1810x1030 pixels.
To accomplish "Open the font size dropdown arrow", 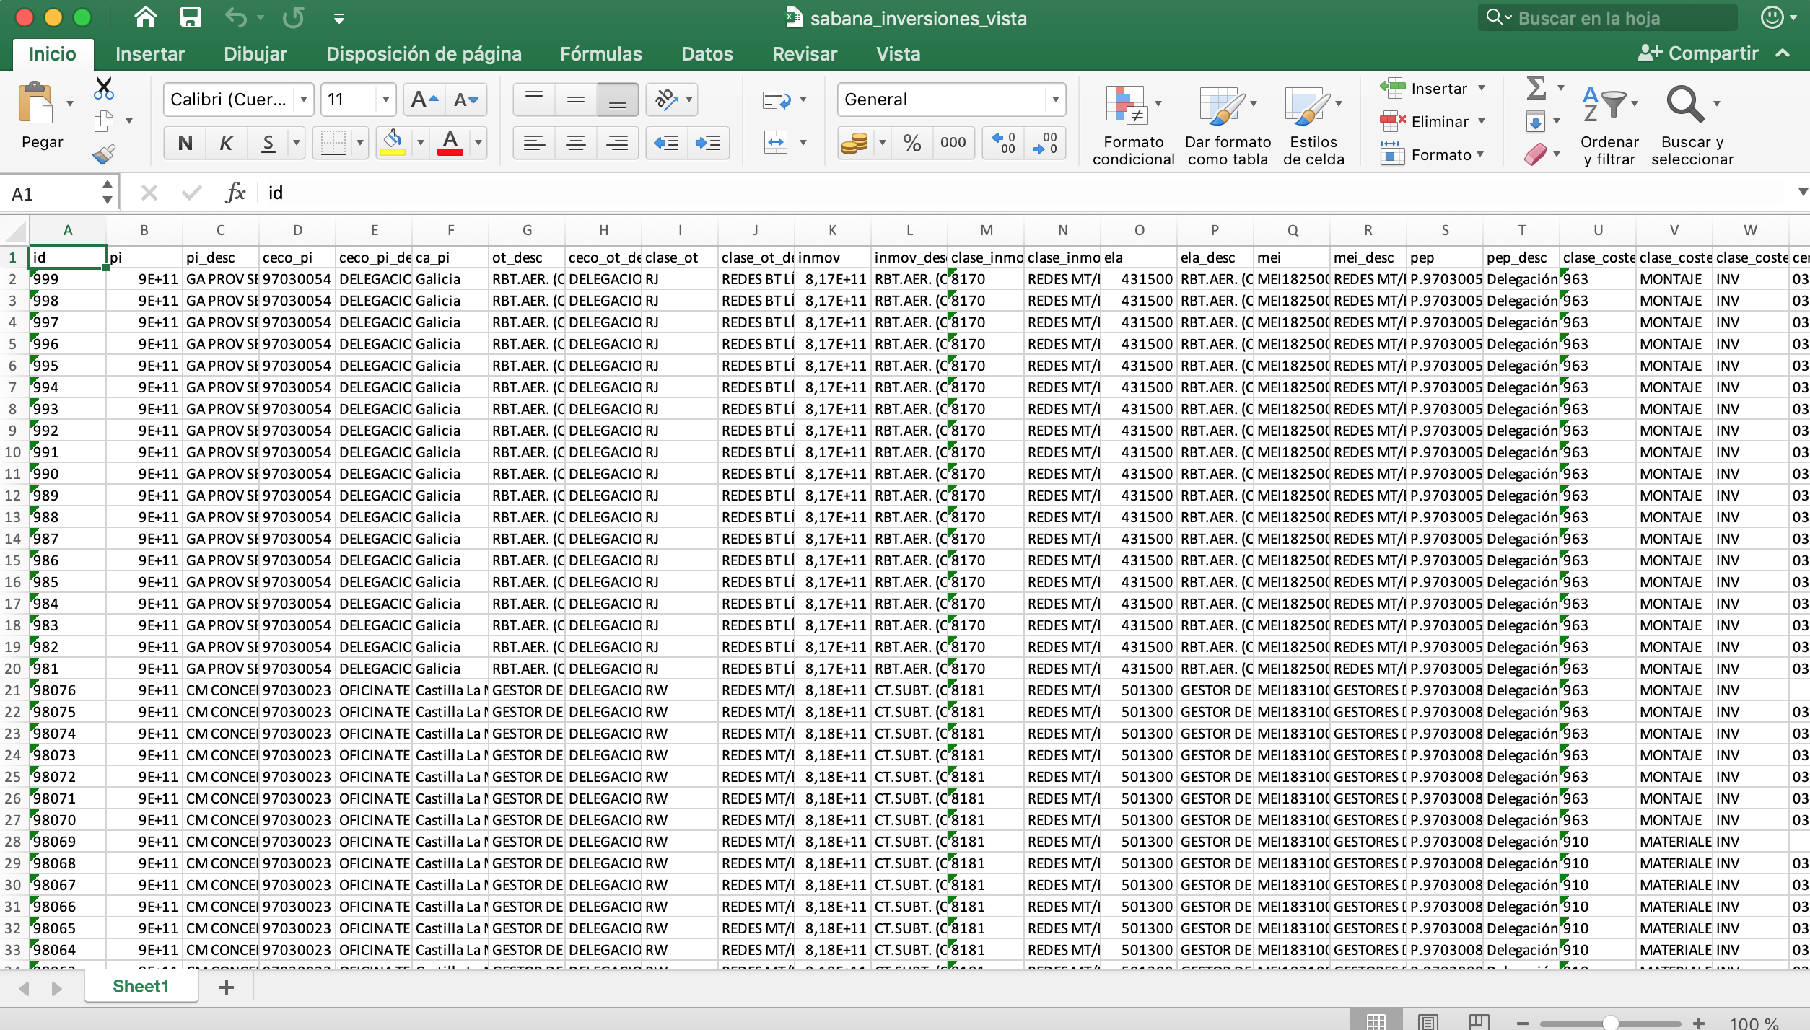I will (385, 100).
